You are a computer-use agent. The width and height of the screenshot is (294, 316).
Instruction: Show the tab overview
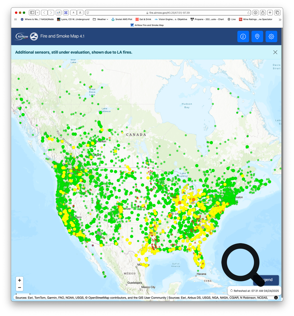point(277,13)
